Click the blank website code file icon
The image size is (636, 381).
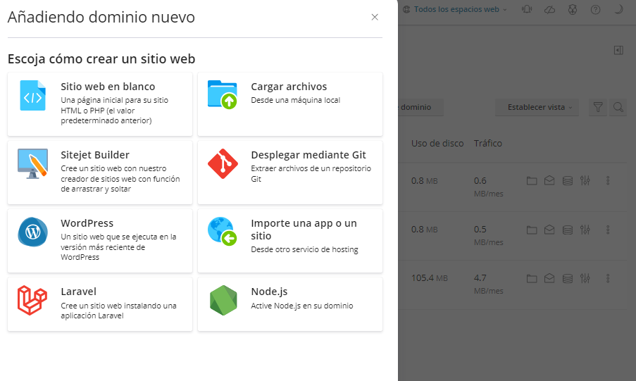pos(33,95)
